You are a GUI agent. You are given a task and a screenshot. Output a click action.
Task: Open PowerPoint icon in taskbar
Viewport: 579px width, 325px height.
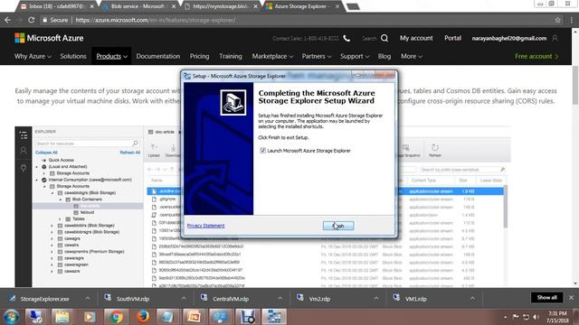click(194, 317)
